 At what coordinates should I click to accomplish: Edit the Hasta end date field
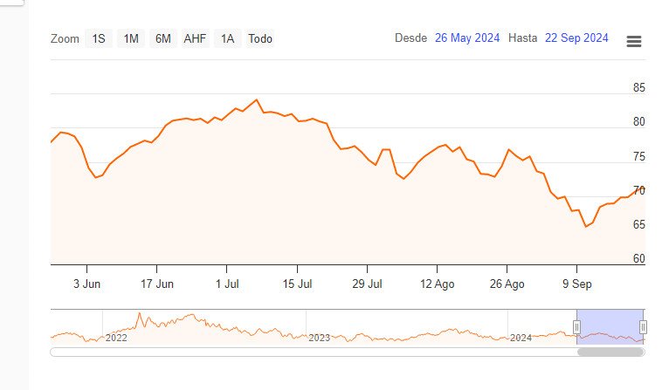point(576,38)
